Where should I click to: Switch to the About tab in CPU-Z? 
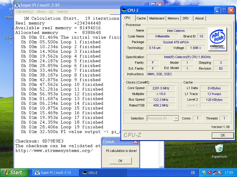tap(199, 18)
